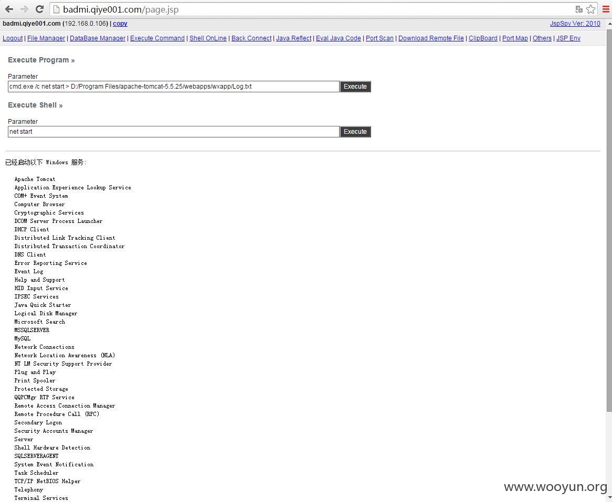
Task: Open Download Remote File
Action: pyautogui.click(x=431, y=38)
